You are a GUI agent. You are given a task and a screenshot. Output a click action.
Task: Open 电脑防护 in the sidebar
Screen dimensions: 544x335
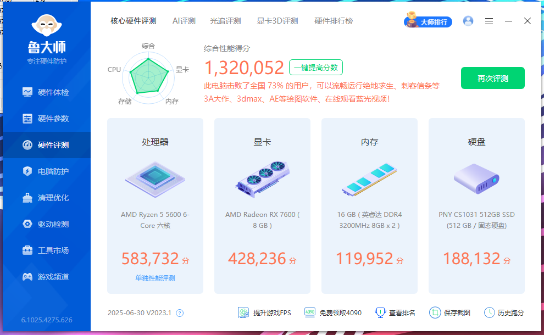(x=47, y=171)
